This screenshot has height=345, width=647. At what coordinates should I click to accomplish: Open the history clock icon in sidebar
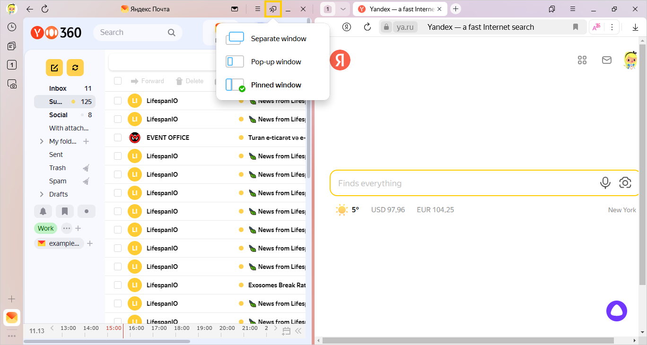point(12,27)
